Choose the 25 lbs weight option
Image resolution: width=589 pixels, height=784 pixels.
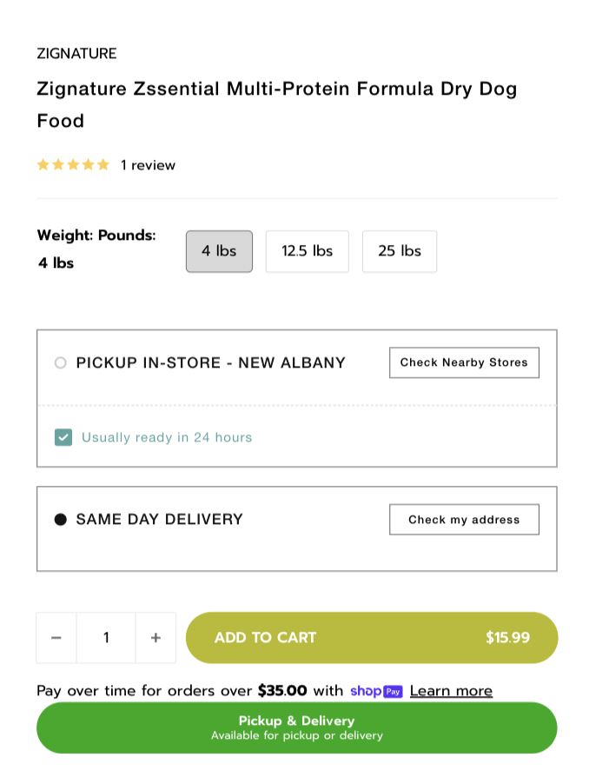(400, 251)
